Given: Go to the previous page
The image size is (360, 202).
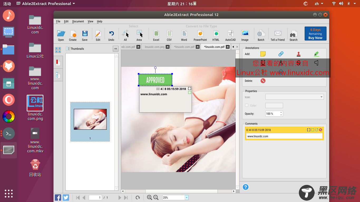Looking at the screenshot, I should click(84, 198).
